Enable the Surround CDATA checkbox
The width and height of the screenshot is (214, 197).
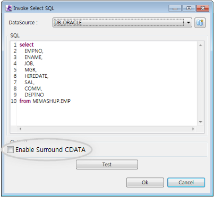click(10, 150)
